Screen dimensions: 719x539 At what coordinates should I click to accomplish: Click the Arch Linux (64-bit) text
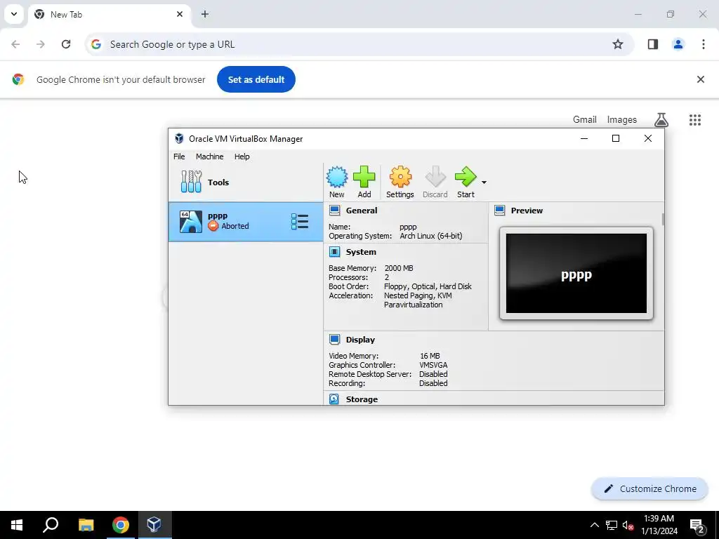coord(431,236)
